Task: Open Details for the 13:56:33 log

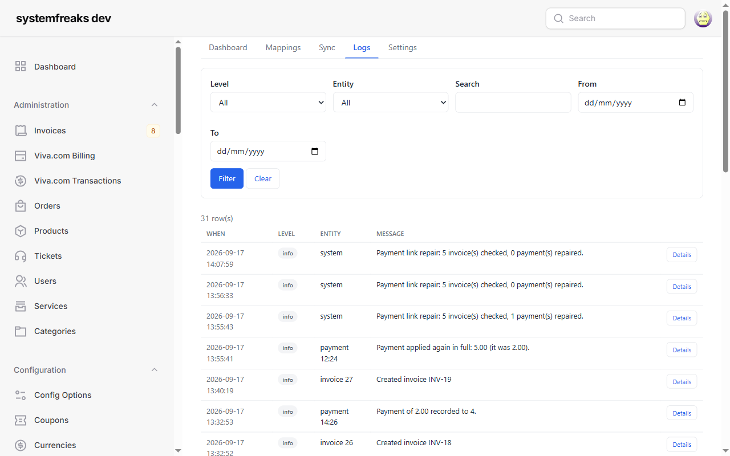Action: pos(682,287)
